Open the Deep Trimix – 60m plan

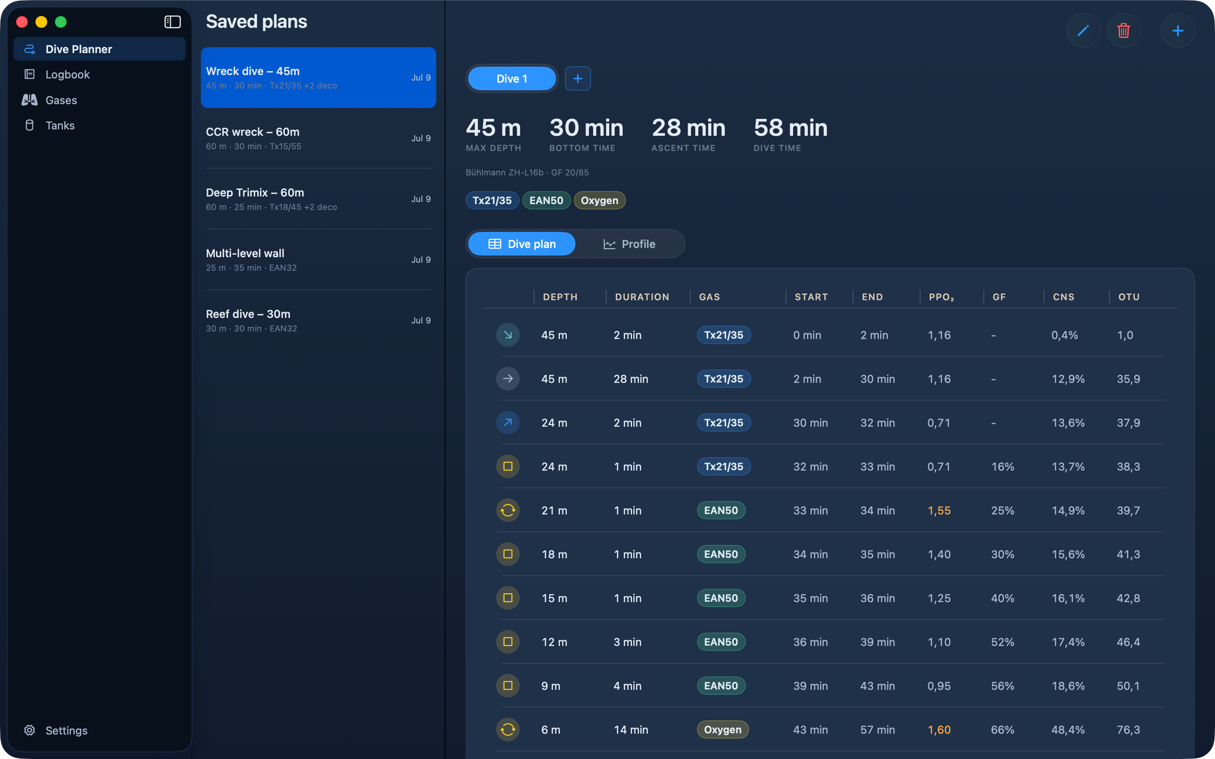(319, 199)
